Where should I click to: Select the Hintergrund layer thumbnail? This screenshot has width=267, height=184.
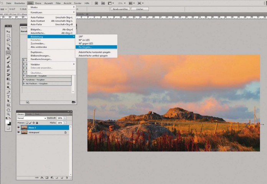tap(24, 132)
